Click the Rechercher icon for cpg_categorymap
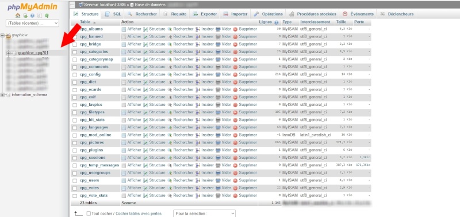This screenshot has width=460, height=217. pyautogui.click(x=170, y=59)
